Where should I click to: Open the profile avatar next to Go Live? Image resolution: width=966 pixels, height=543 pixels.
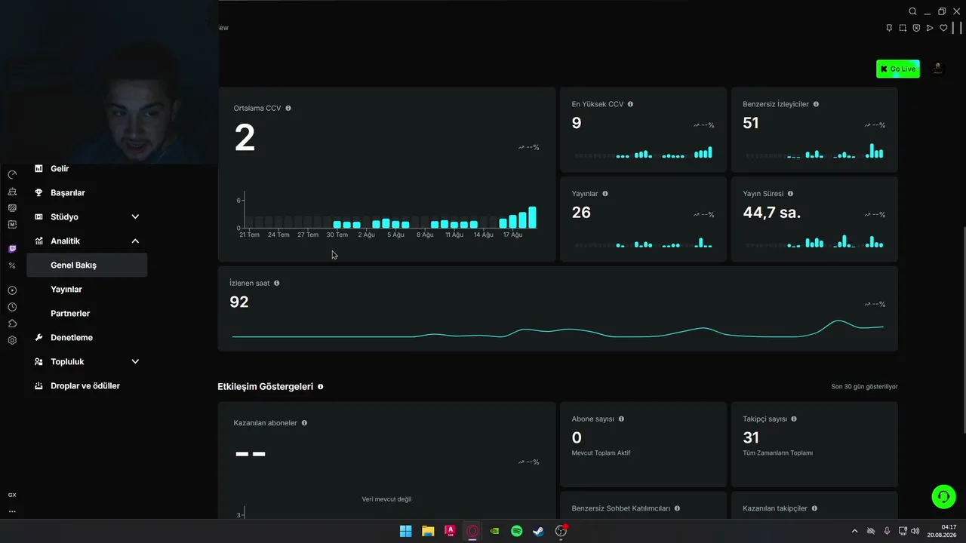[937, 69]
